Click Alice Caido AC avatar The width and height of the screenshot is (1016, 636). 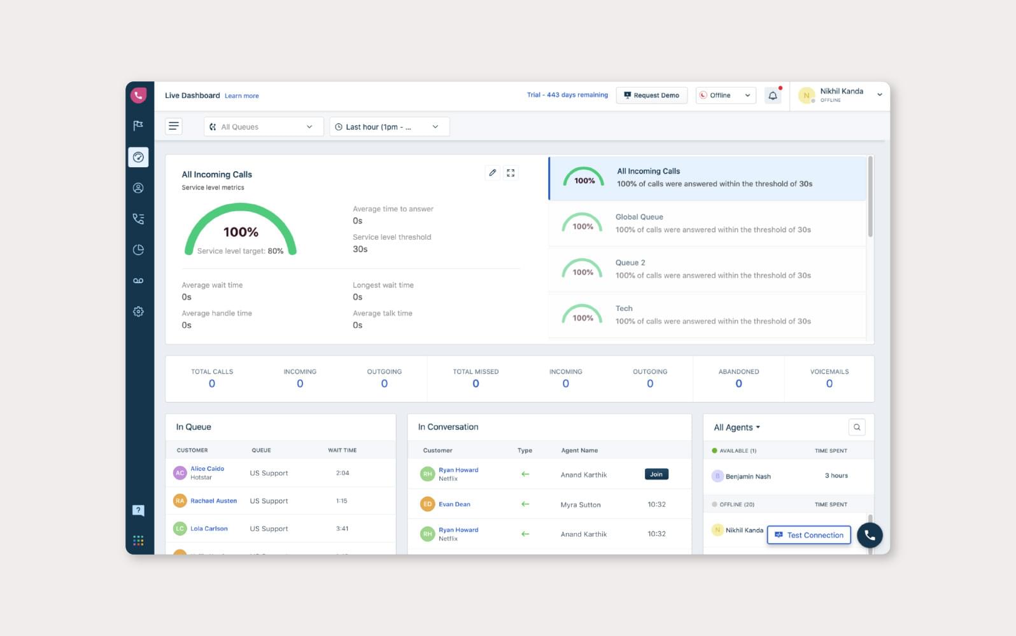tap(180, 473)
